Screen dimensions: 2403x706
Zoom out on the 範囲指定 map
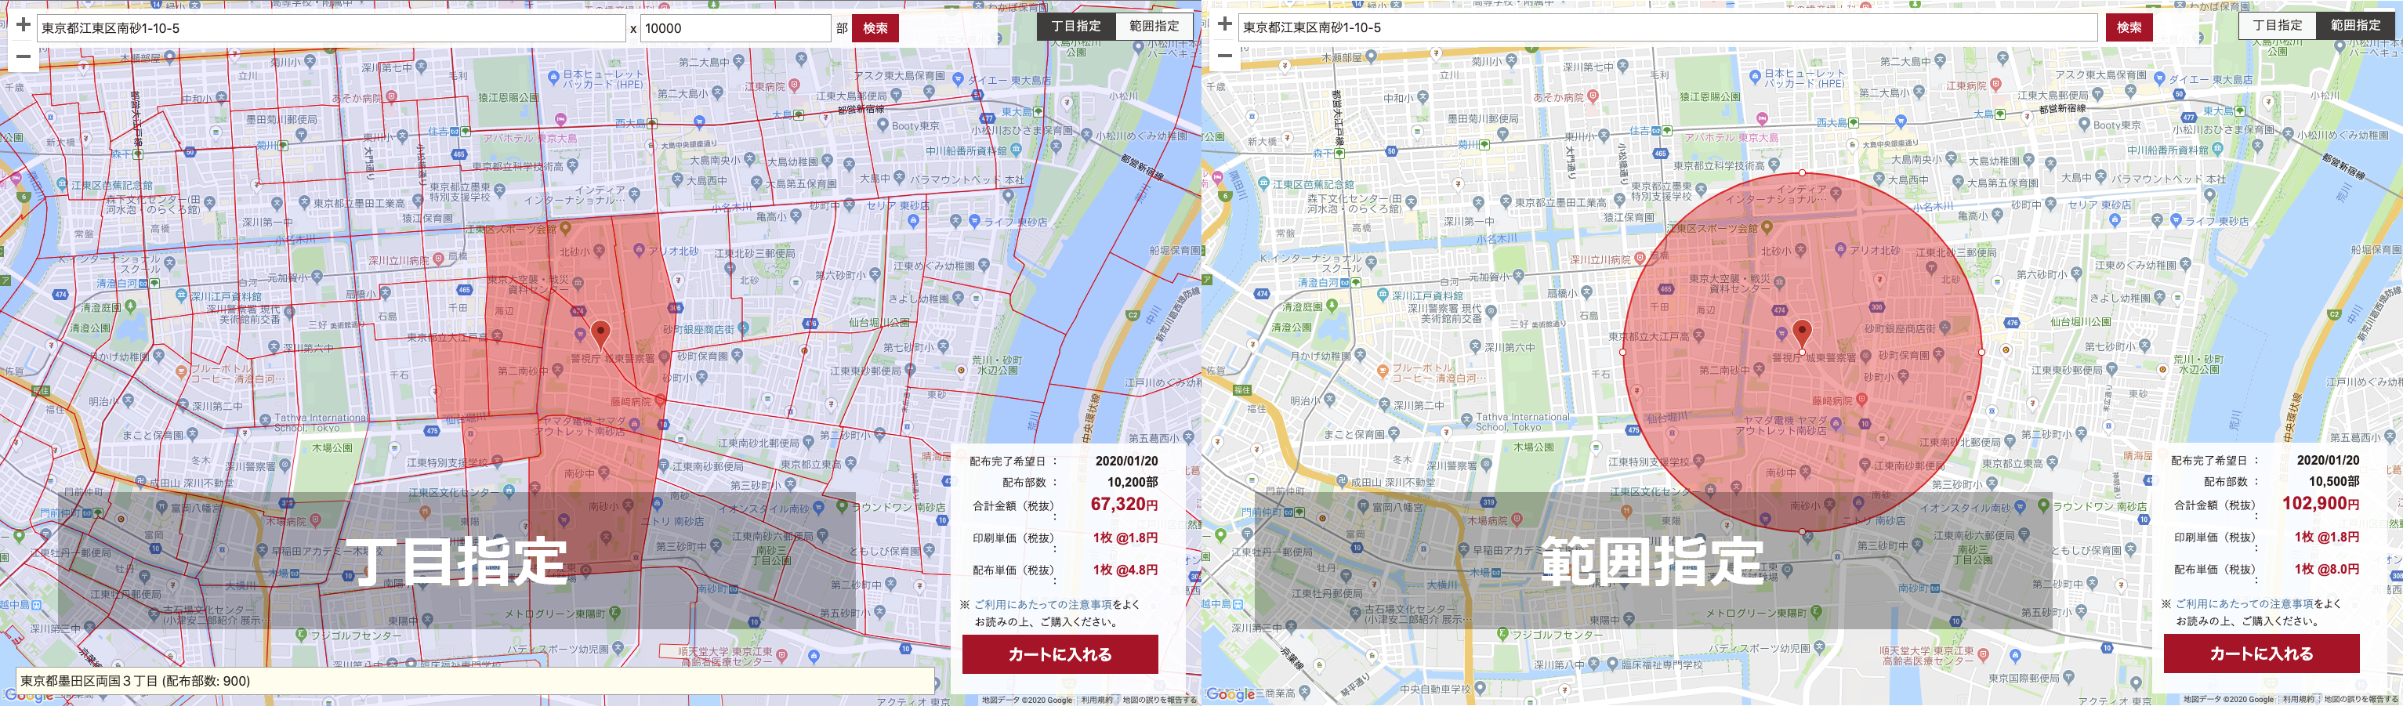point(1224,56)
